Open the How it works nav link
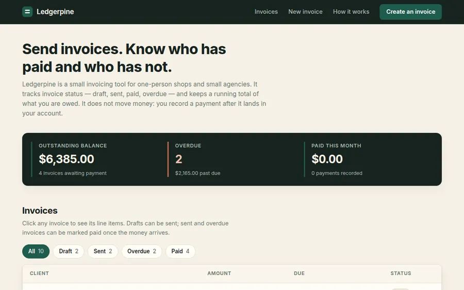The image size is (464, 290). [x=351, y=12]
